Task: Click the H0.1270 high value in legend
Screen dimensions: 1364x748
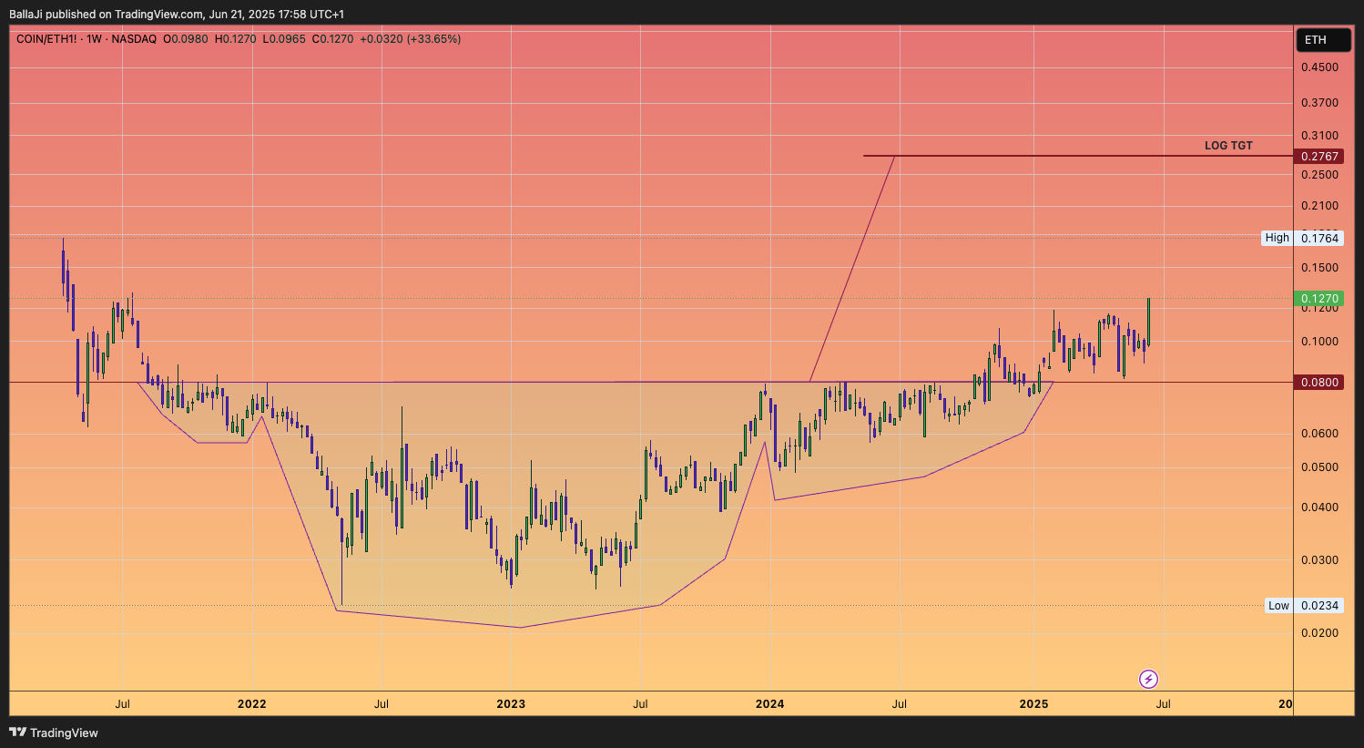Action: 236,39
